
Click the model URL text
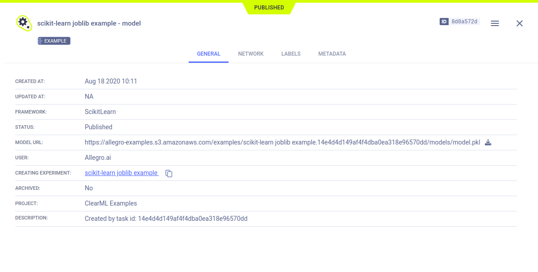[282, 142]
